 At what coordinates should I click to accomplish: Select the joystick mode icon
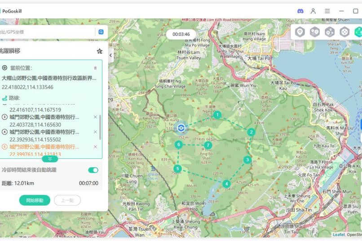point(344,32)
